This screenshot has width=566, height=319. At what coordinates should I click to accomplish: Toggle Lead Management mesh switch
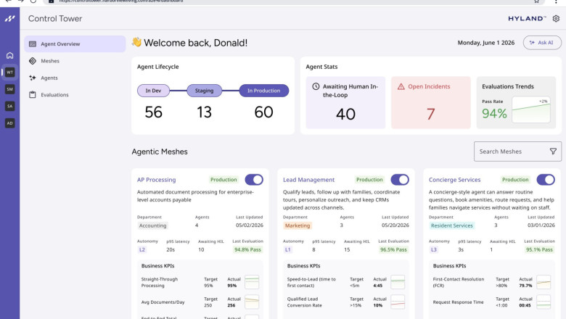[400, 180]
